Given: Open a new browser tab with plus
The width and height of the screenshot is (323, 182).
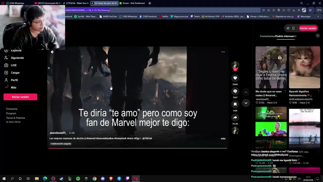Looking at the screenshot, I should [150, 3].
